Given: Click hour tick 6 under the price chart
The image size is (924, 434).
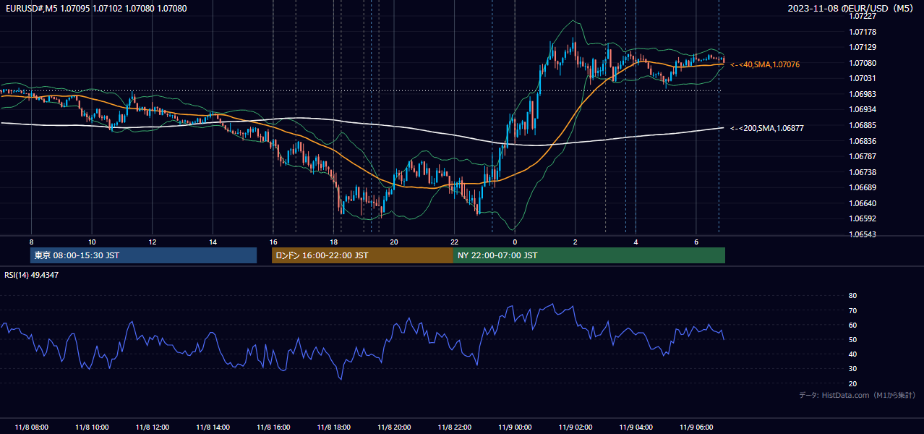Looking at the screenshot, I should [x=696, y=242].
